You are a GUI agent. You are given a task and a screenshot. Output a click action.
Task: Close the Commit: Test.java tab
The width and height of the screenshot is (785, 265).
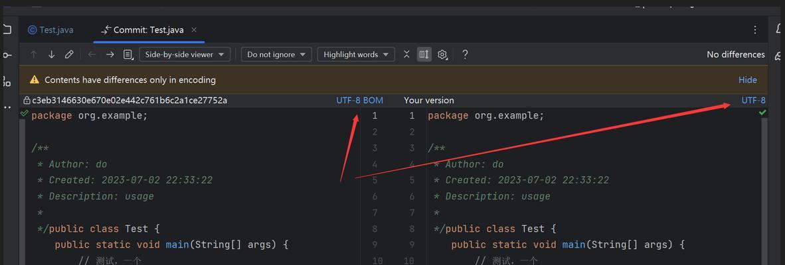tap(194, 30)
